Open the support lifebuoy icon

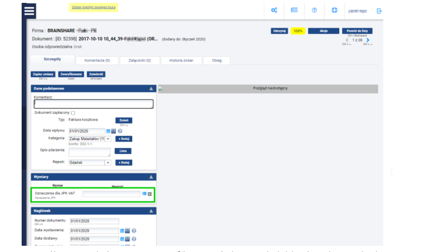(x=334, y=10)
